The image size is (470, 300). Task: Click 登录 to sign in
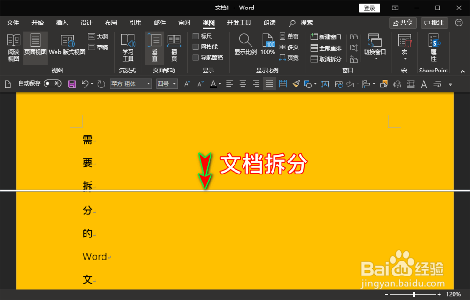pyautogui.click(x=368, y=8)
